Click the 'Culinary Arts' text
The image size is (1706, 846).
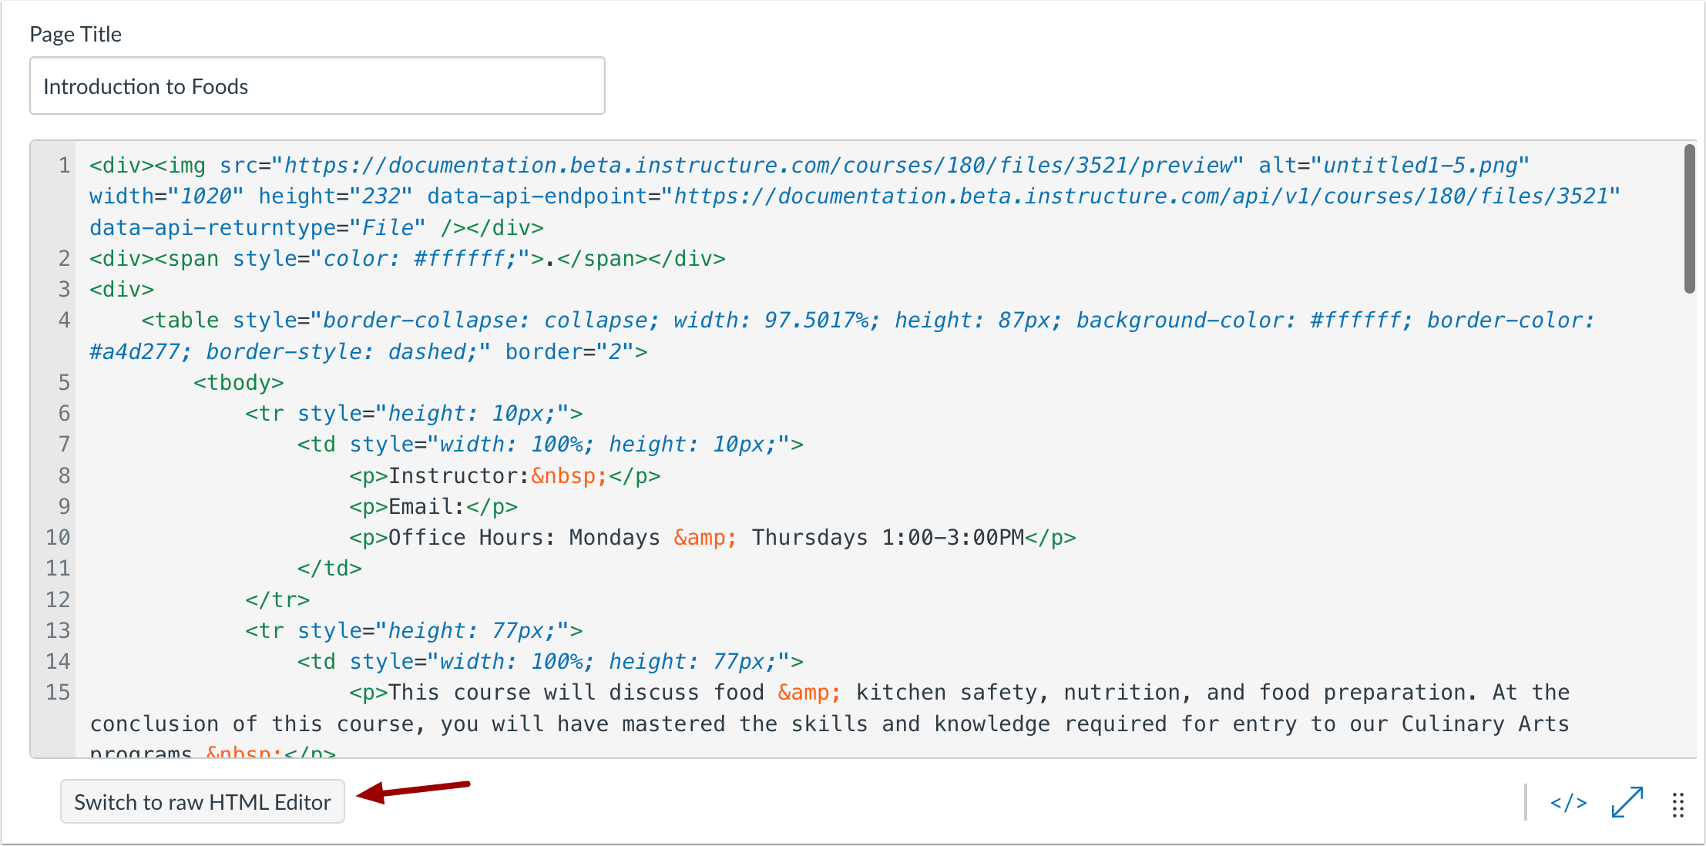[1485, 723]
